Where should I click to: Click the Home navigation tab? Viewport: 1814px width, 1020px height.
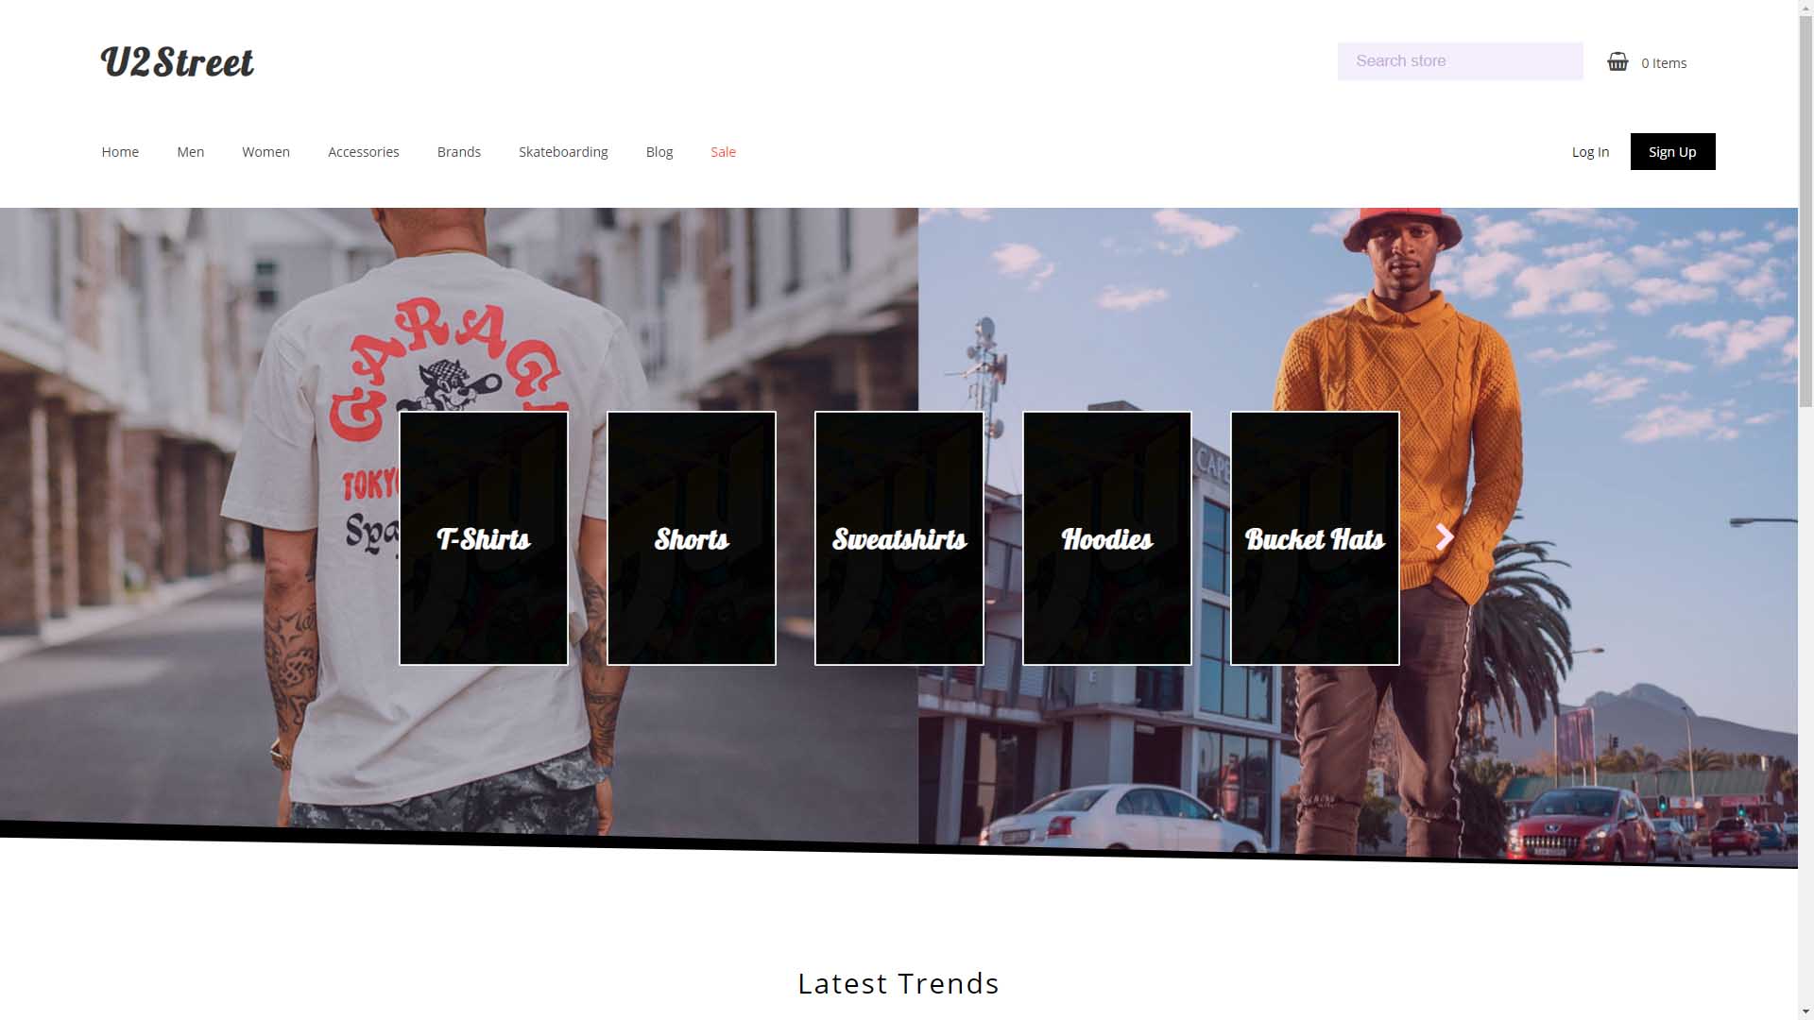coord(120,151)
